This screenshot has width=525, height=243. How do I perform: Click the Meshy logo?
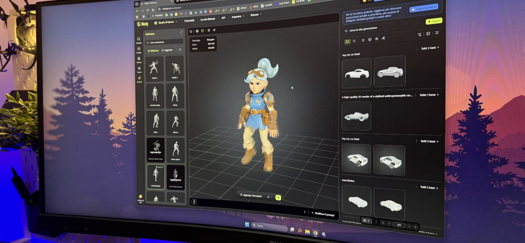142,24
